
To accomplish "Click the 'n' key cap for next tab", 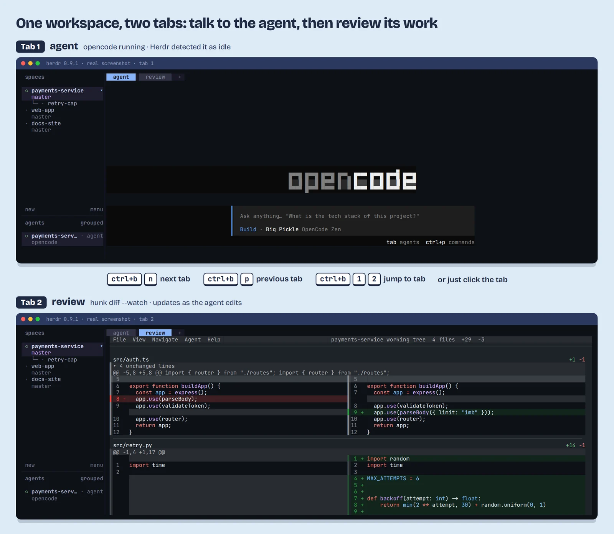I will 150,279.
